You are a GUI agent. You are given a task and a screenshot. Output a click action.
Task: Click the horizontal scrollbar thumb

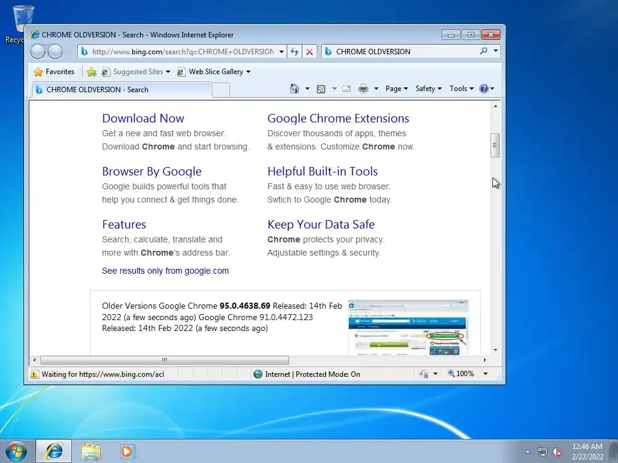pyautogui.click(x=165, y=360)
